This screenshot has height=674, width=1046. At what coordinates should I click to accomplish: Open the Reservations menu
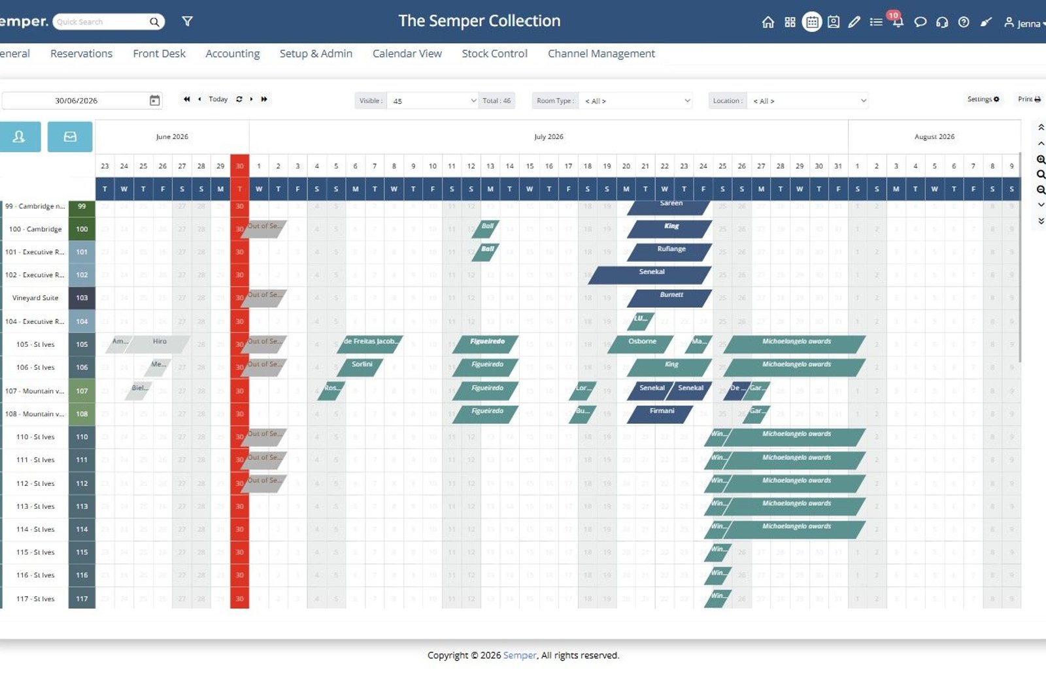(81, 54)
